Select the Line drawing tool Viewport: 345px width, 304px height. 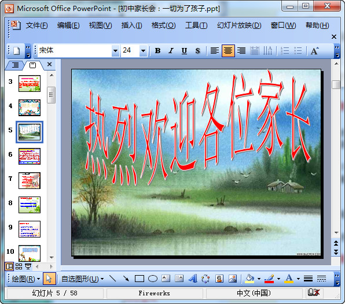click(113, 279)
